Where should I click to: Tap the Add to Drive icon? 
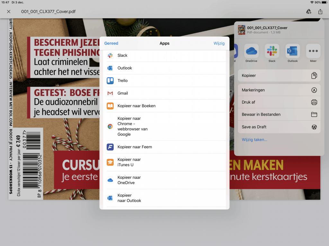308,12
